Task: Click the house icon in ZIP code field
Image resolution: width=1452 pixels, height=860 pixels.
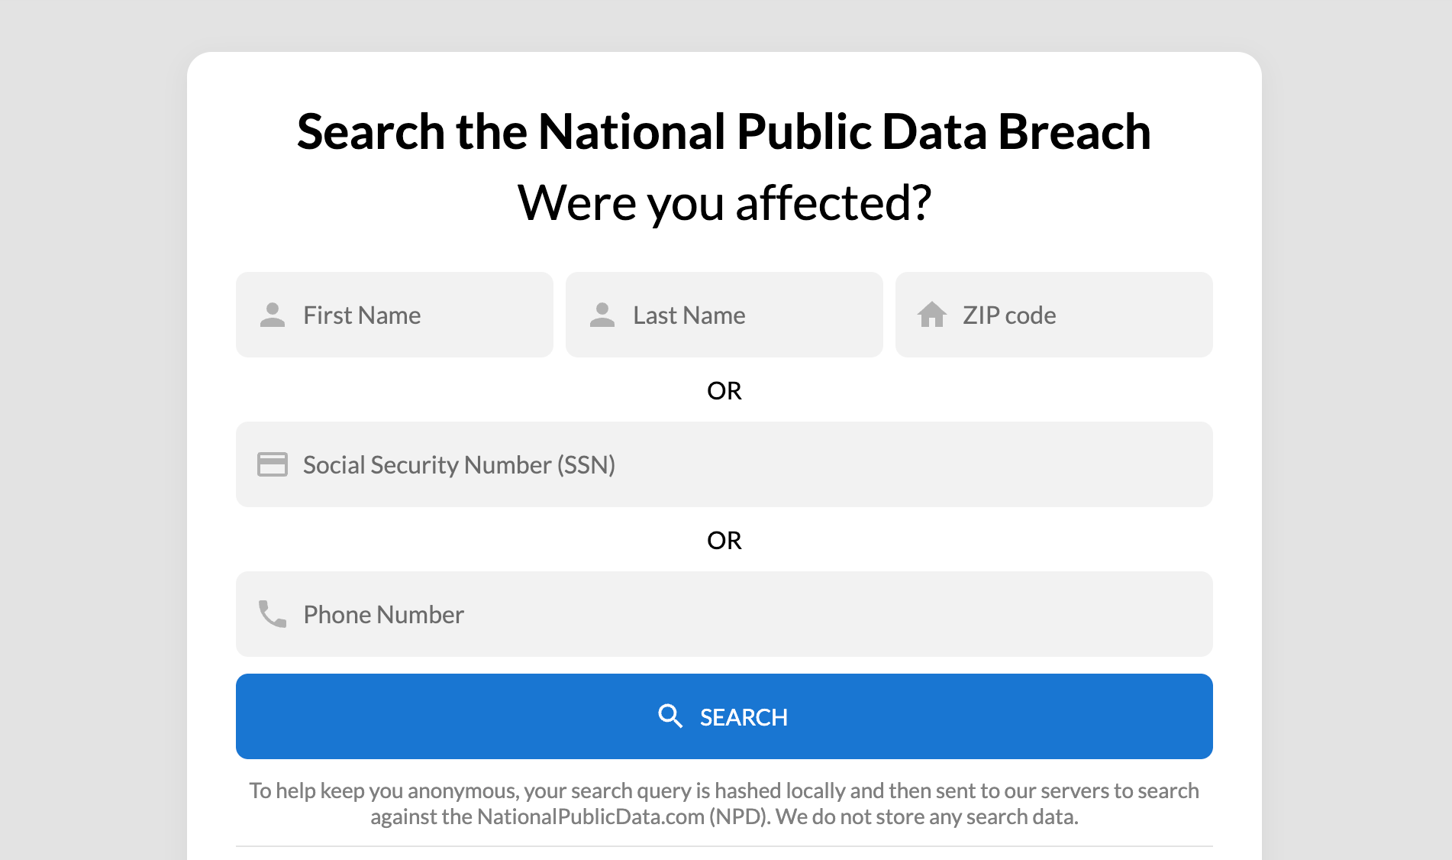Action: pyautogui.click(x=932, y=314)
